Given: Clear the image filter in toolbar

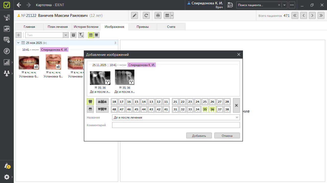Looking at the screenshot, I should 81,35.
